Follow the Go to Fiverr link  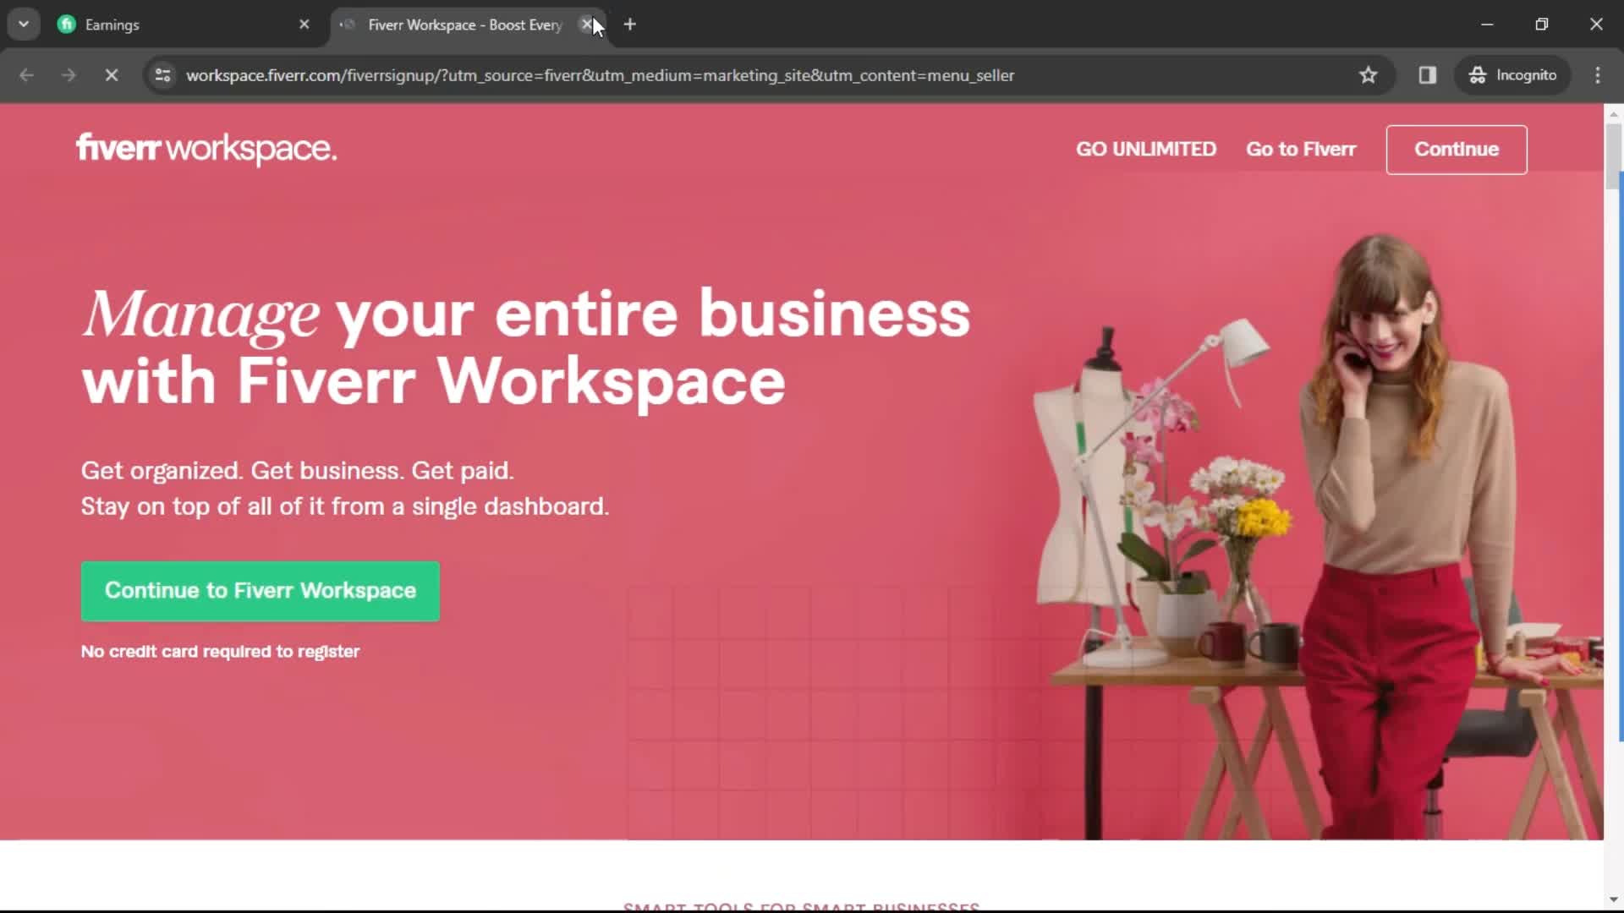[1300, 149]
